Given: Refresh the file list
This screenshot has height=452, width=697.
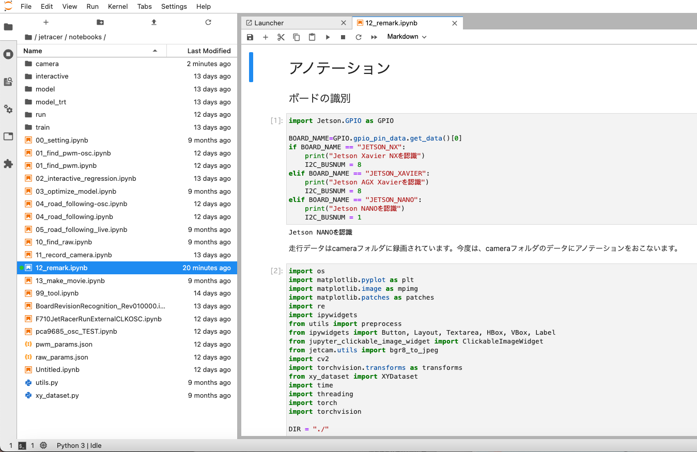Looking at the screenshot, I should (208, 22).
